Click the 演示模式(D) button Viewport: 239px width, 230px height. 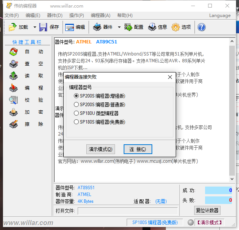click(101, 149)
